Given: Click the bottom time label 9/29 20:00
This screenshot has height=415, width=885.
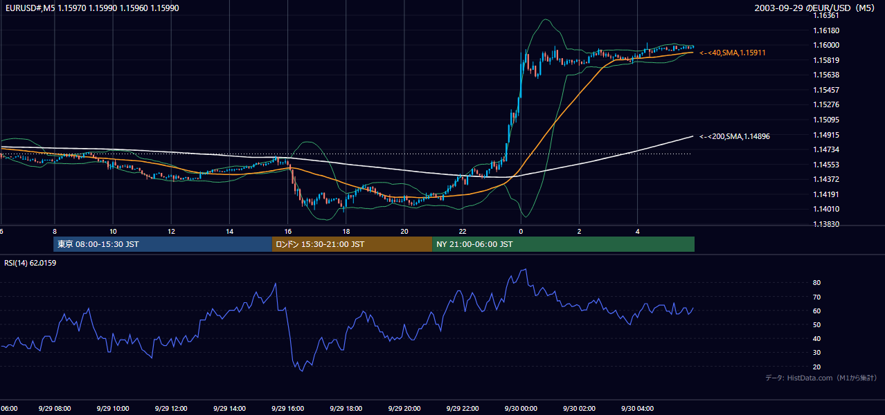Looking at the screenshot, I should coord(404,409).
